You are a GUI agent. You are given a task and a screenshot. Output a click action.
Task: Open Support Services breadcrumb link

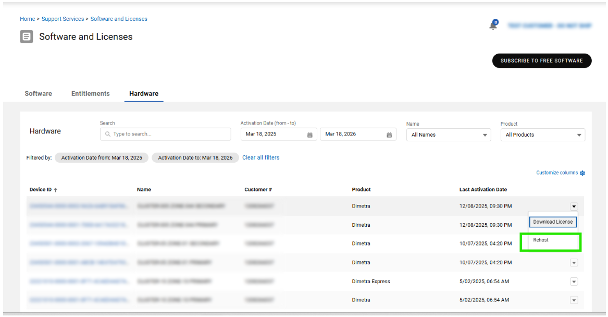coord(63,19)
